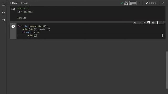This screenshot has height=94, width=168.
Task: Click the notebook vertical scrollbar thumb
Action: pyautogui.click(x=167, y=70)
